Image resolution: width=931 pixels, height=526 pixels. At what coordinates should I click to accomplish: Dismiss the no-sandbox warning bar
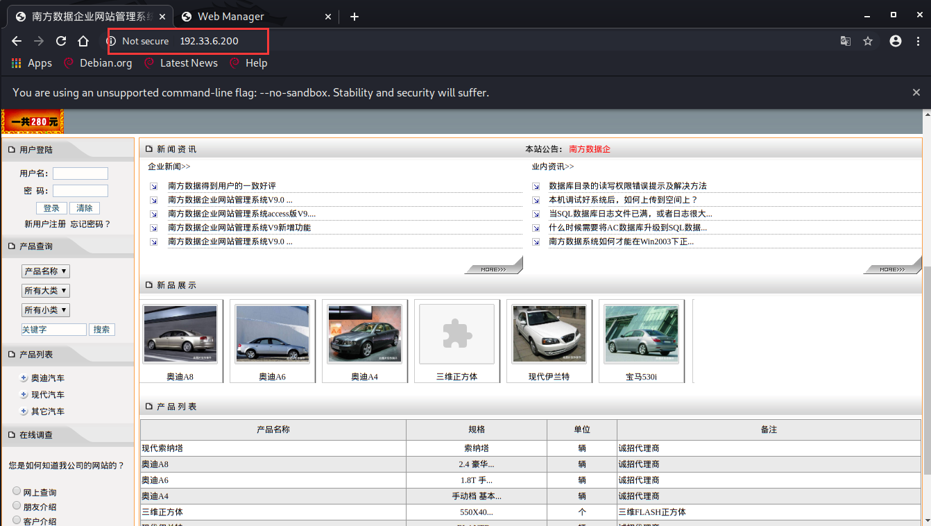[x=916, y=92]
